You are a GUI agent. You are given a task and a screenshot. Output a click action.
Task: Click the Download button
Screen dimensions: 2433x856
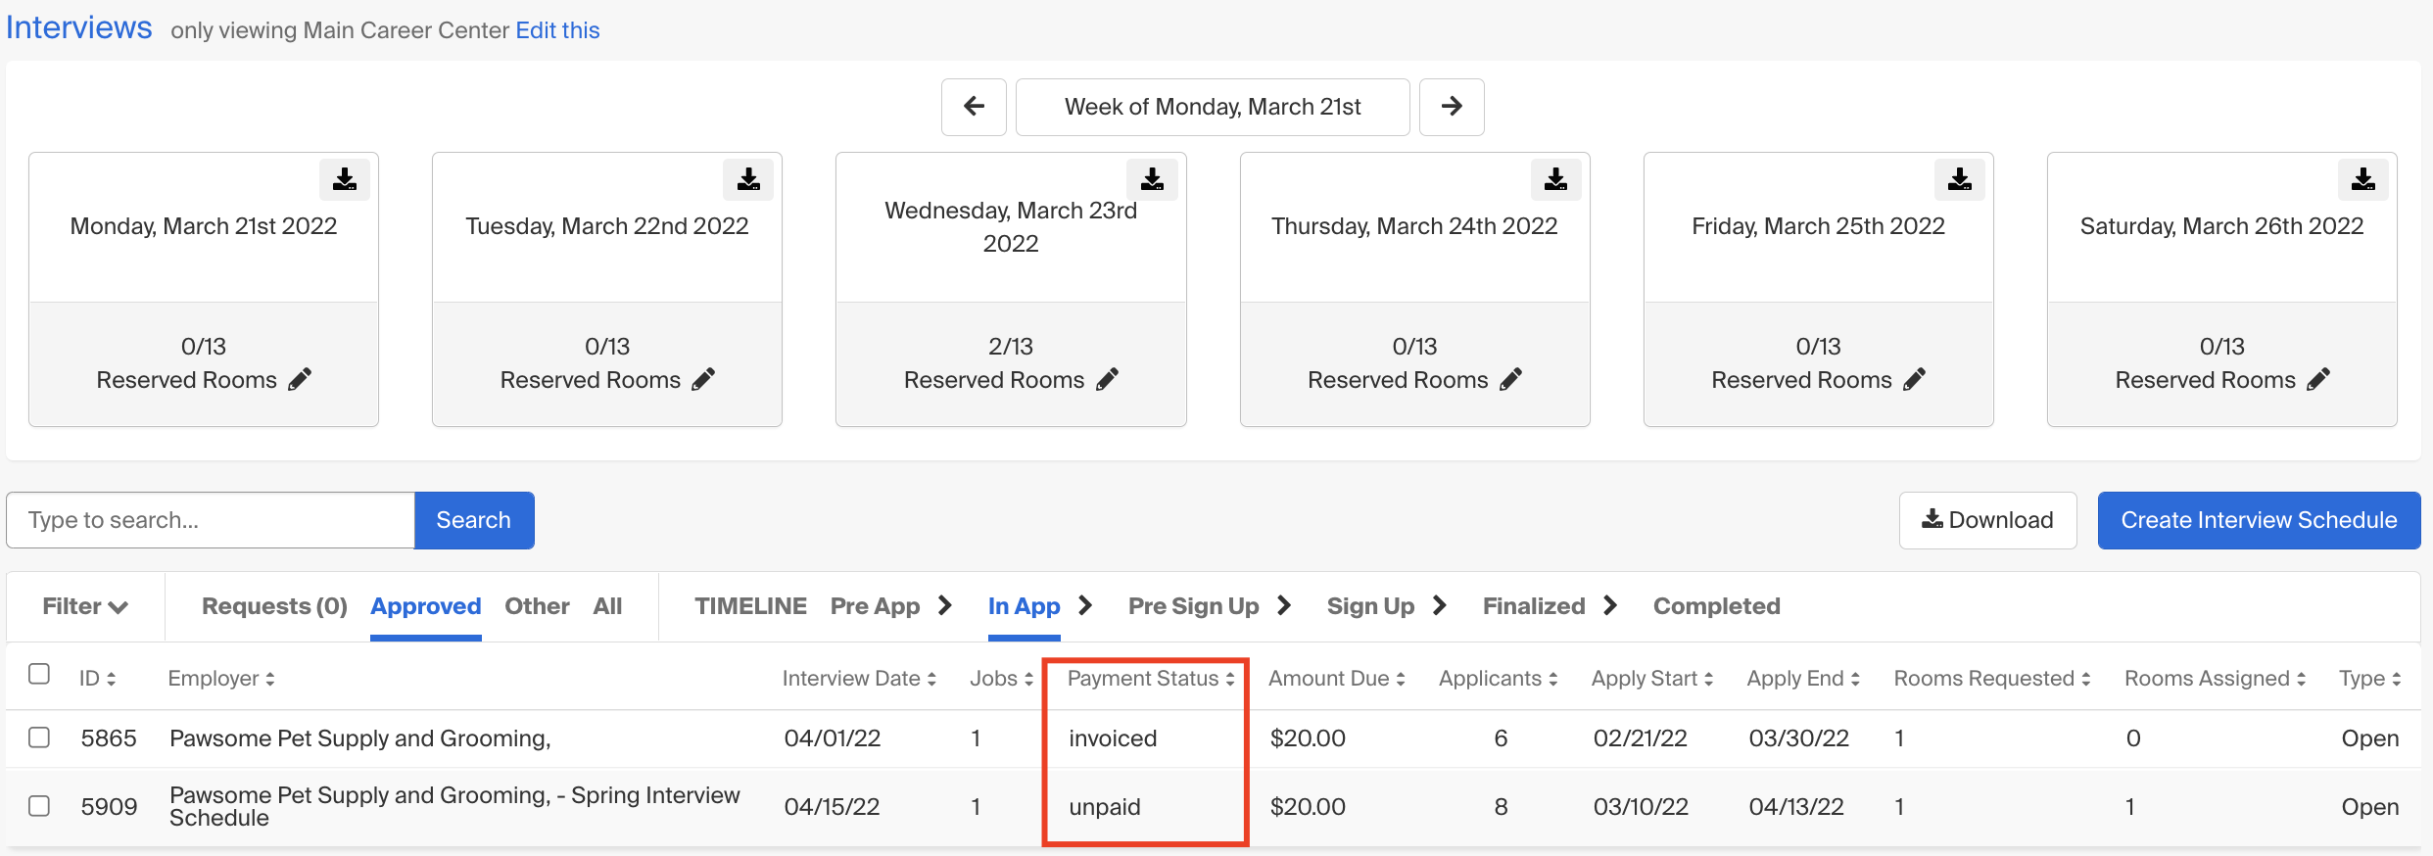pyautogui.click(x=1987, y=520)
